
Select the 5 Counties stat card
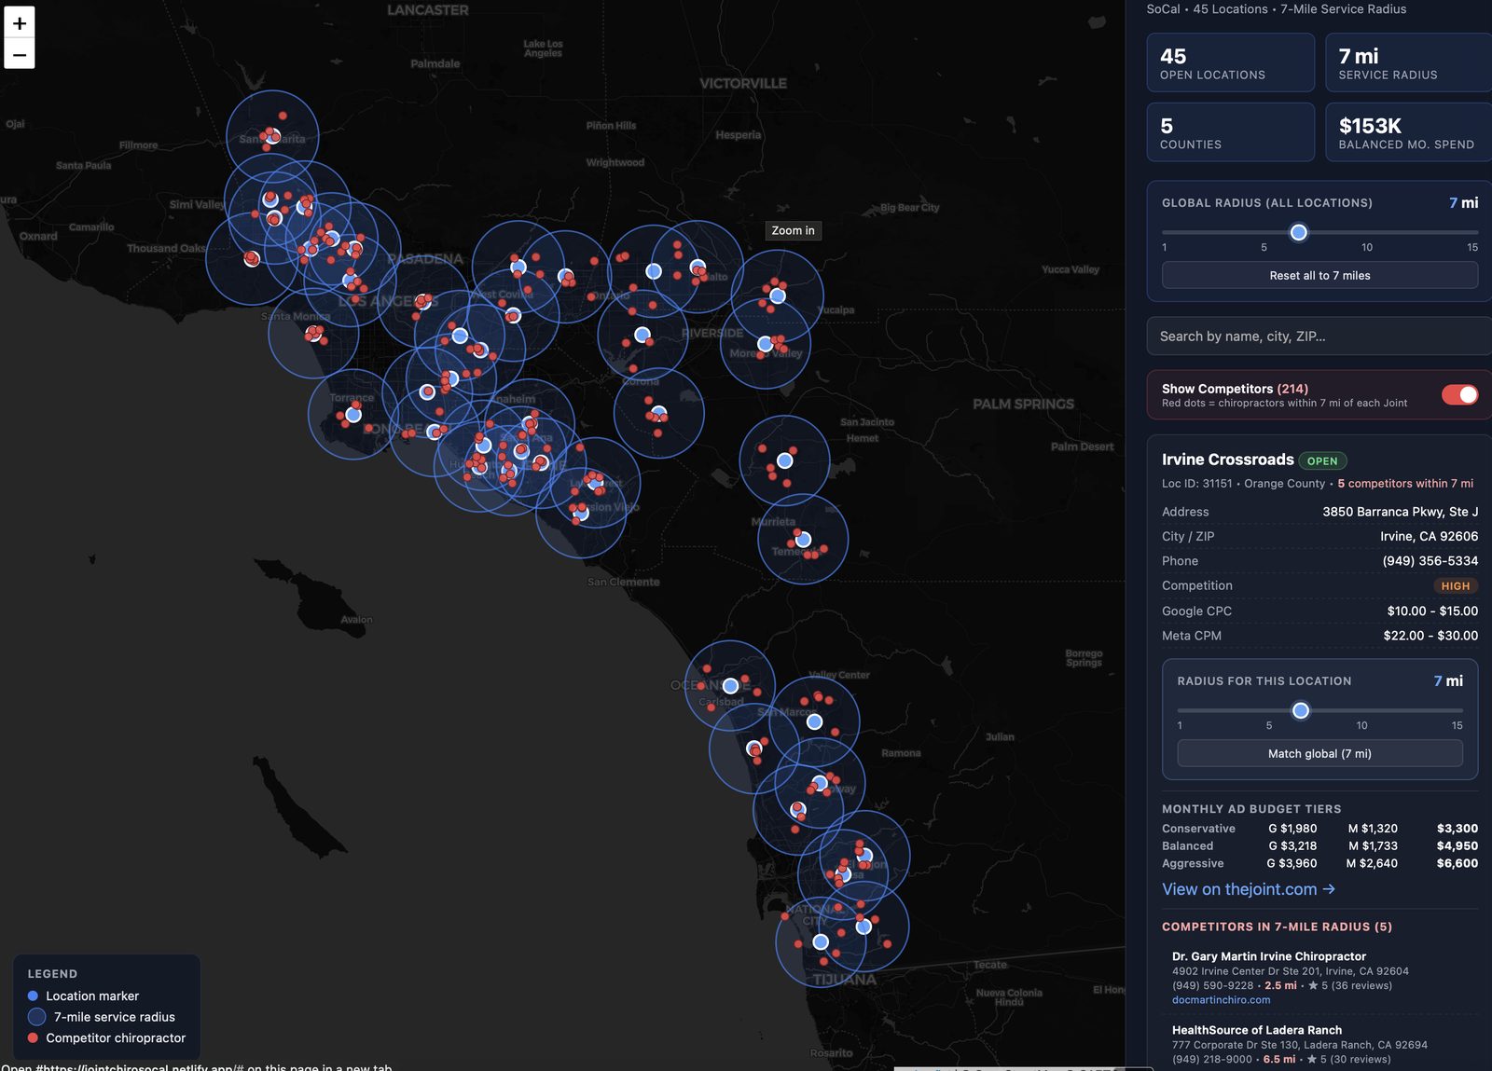point(1230,132)
